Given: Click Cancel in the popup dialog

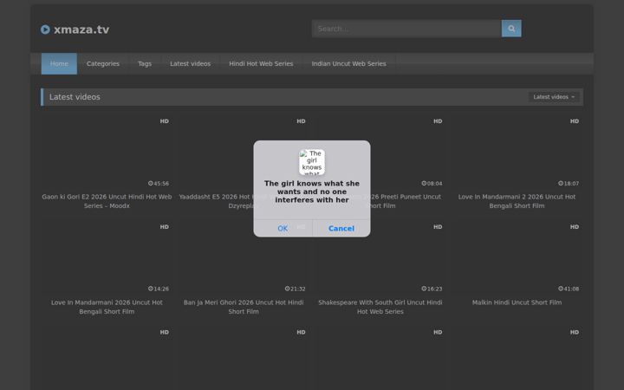Looking at the screenshot, I should click(341, 229).
